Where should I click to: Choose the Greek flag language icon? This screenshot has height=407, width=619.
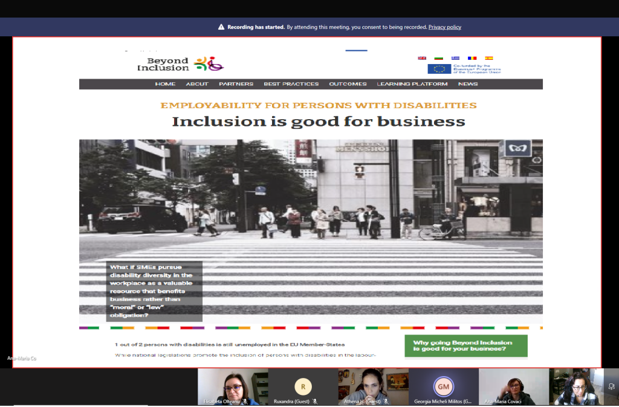pos(455,58)
